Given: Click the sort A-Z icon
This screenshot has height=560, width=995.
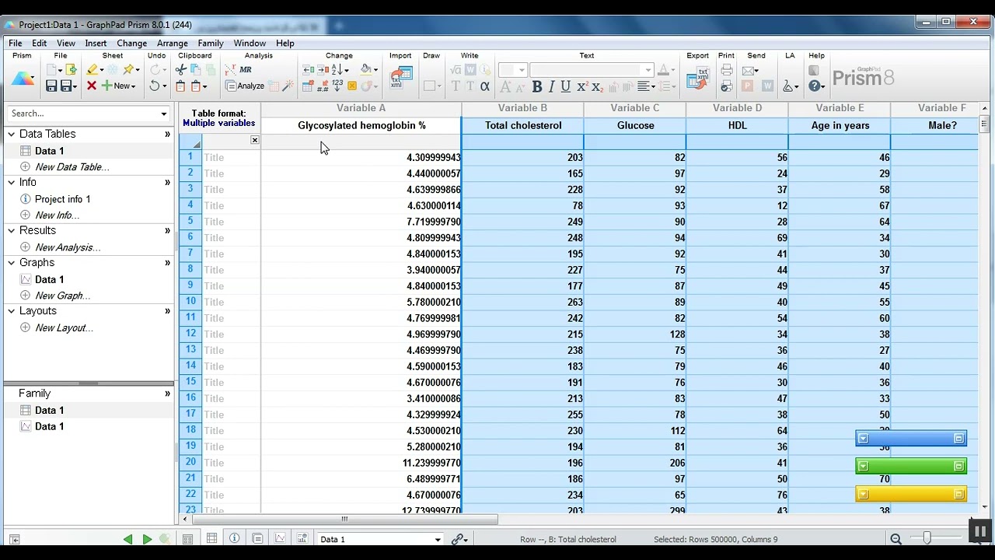Looking at the screenshot, I should (338, 70).
